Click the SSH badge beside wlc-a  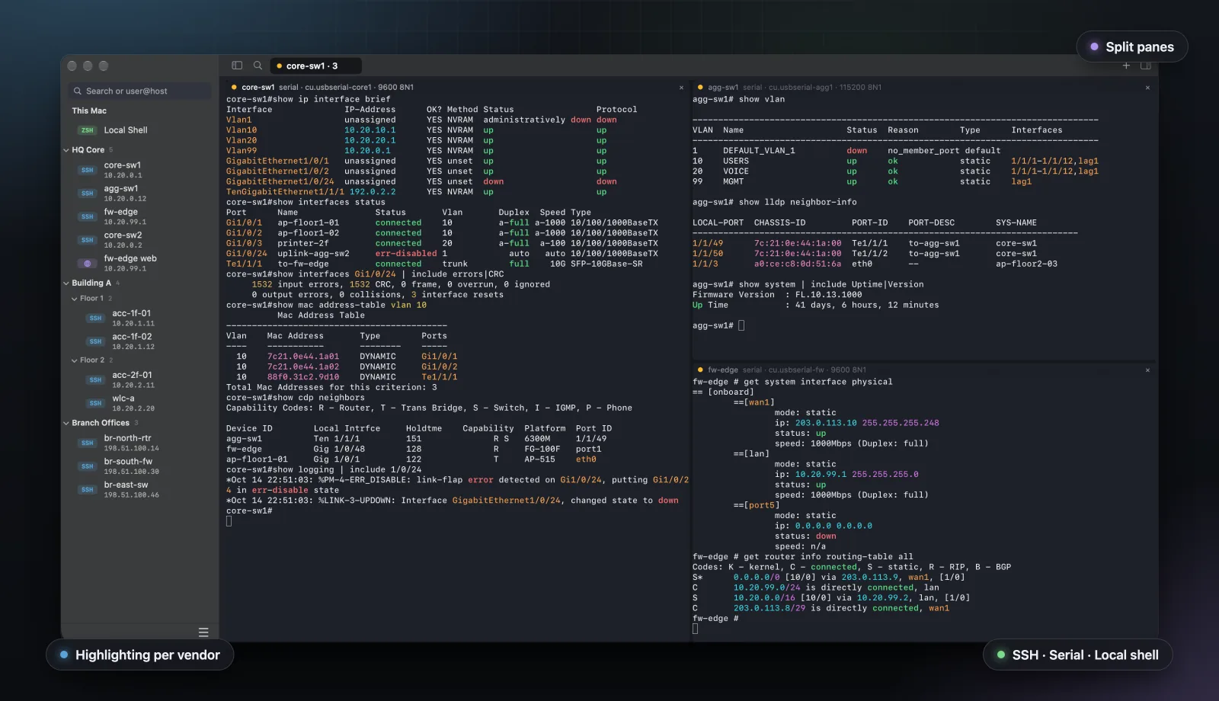point(95,403)
